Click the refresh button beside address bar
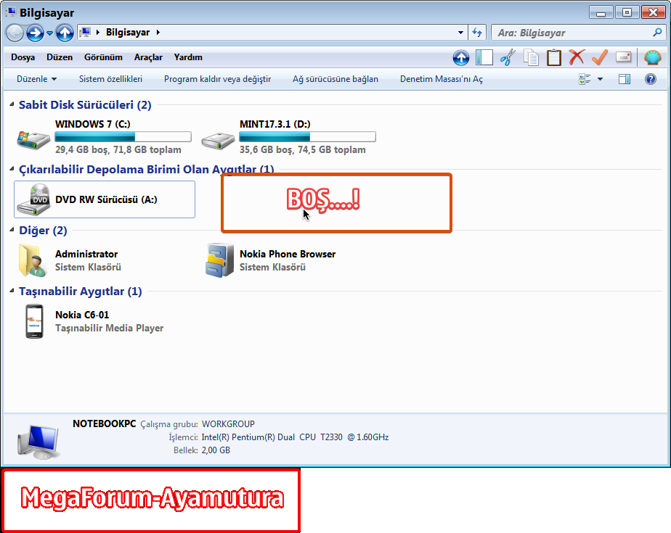 point(477,33)
